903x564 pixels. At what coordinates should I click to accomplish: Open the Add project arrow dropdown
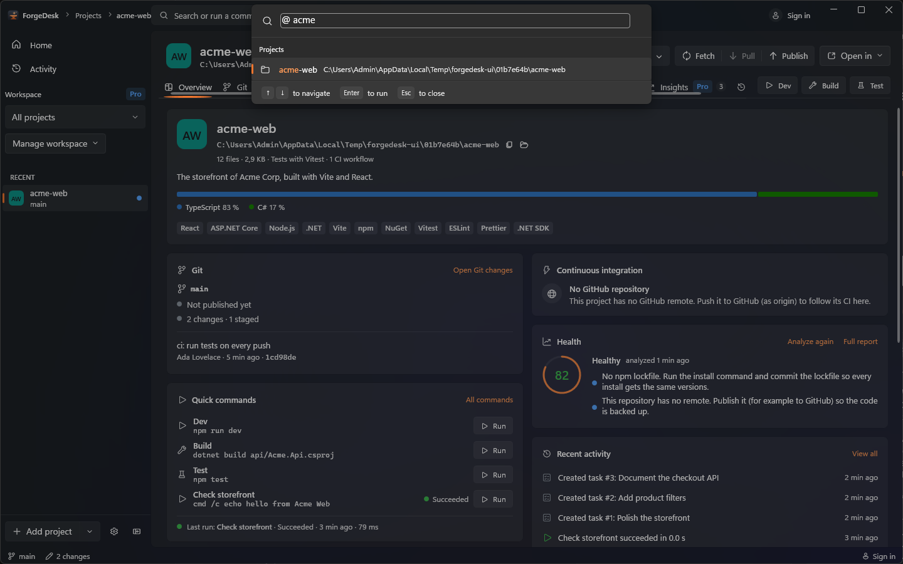pyautogui.click(x=90, y=531)
